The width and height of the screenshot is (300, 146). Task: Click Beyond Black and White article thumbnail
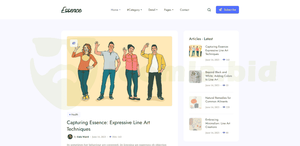point(195,77)
